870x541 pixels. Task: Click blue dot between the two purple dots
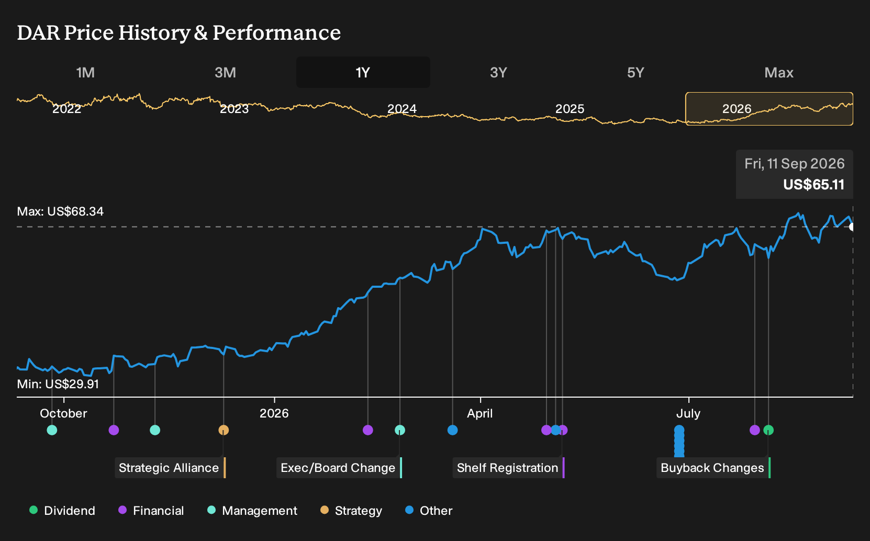[555, 430]
